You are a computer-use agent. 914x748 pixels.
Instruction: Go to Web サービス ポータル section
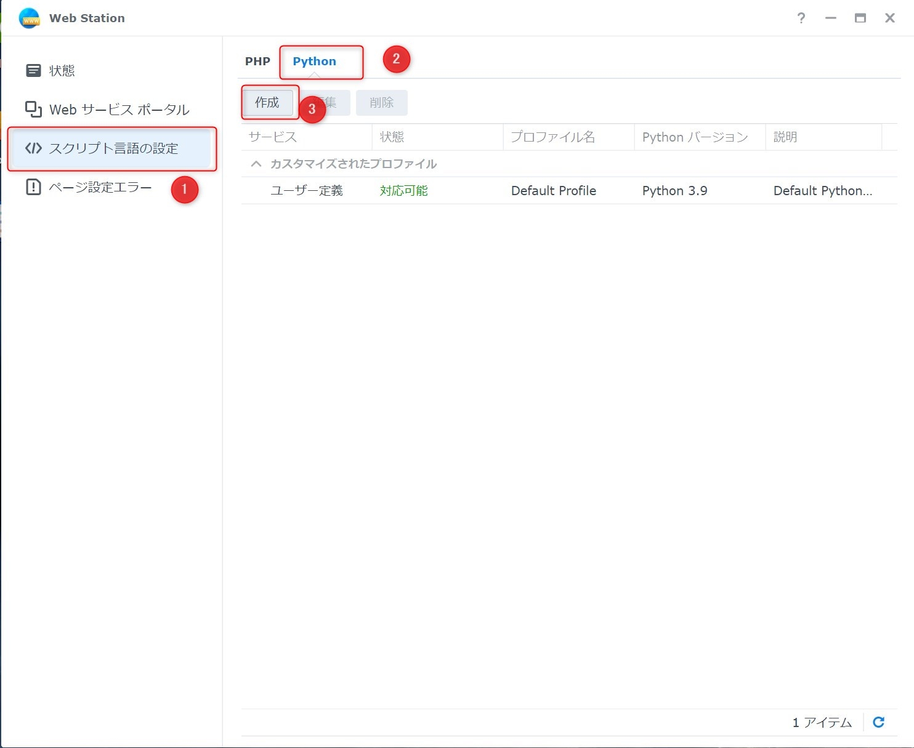[x=119, y=110]
